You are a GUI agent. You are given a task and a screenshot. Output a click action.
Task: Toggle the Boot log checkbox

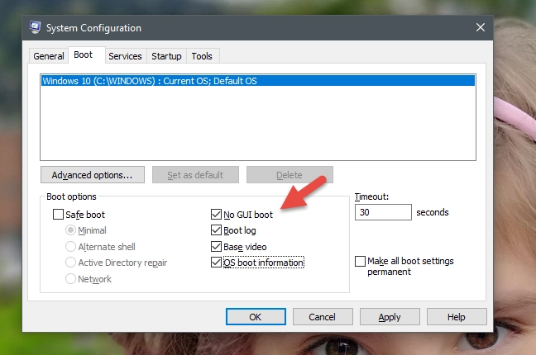[216, 230]
